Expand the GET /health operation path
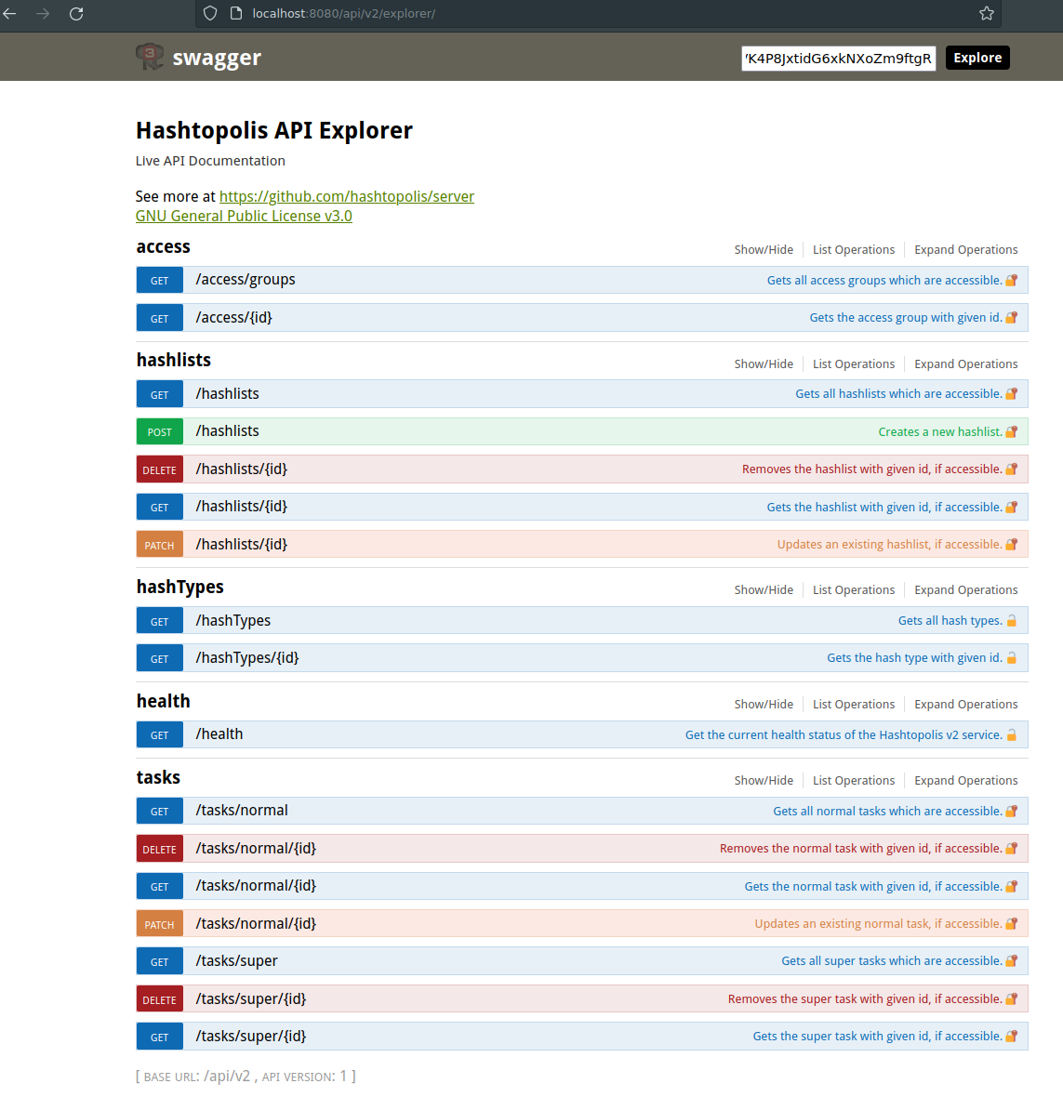Image resolution: width=1063 pixels, height=1097 pixels. tap(219, 734)
